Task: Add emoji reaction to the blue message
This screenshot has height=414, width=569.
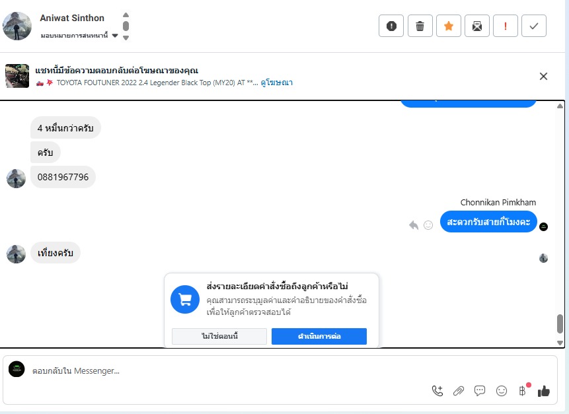Action: click(428, 225)
